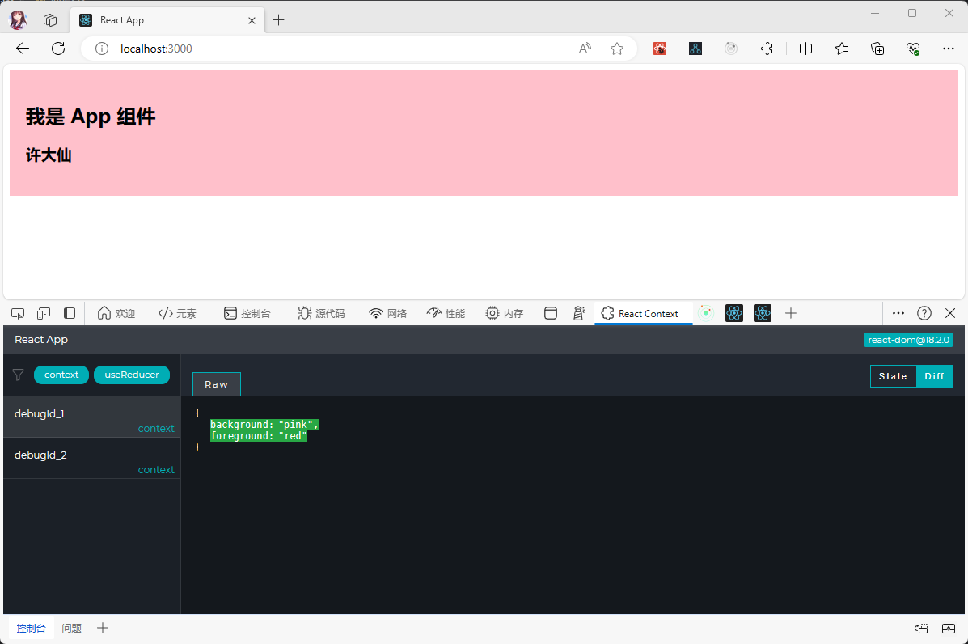Screen dimensions: 968x644
Task: Click the inspect element picker icon
Action: (18, 313)
